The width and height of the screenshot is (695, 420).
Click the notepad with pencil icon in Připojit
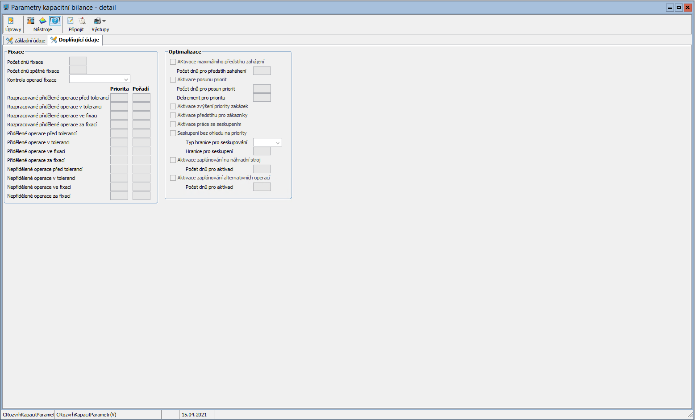coord(71,21)
